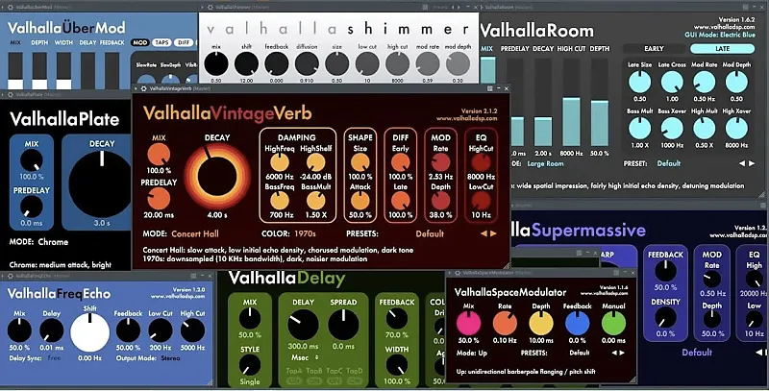Screen dimensions: 769x391
Task: Go to next preset in ValhallaVintageVerb
Action: click(x=493, y=233)
